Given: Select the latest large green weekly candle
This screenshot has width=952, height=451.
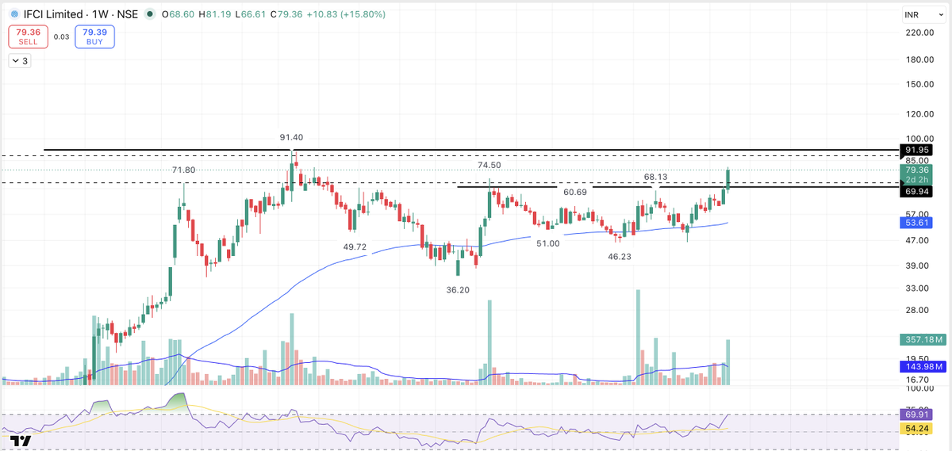Looking at the screenshot, I should click(x=728, y=179).
